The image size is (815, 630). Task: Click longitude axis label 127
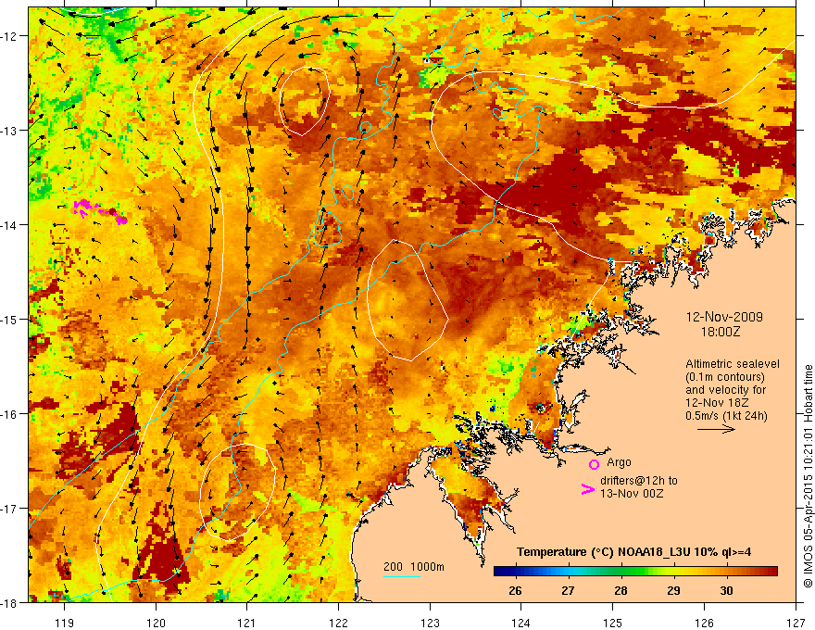click(796, 623)
